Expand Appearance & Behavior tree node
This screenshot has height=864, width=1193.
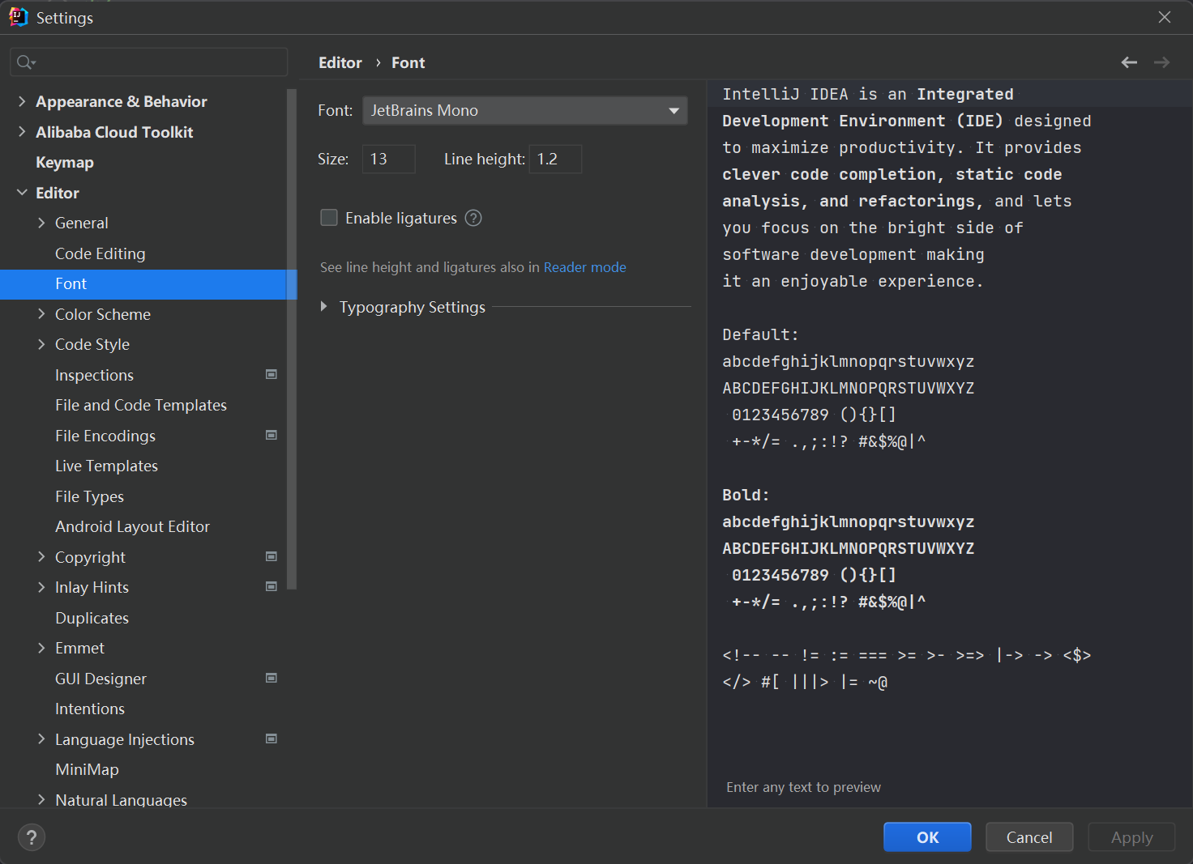22,101
